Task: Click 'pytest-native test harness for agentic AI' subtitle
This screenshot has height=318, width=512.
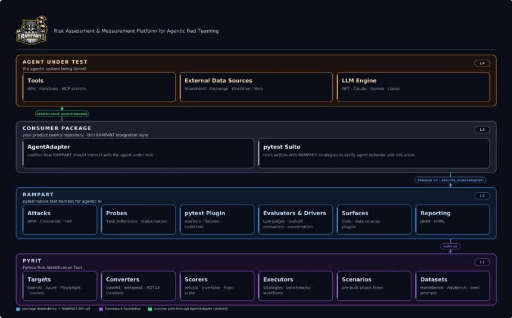Action: pyautogui.click(x=62, y=201)
